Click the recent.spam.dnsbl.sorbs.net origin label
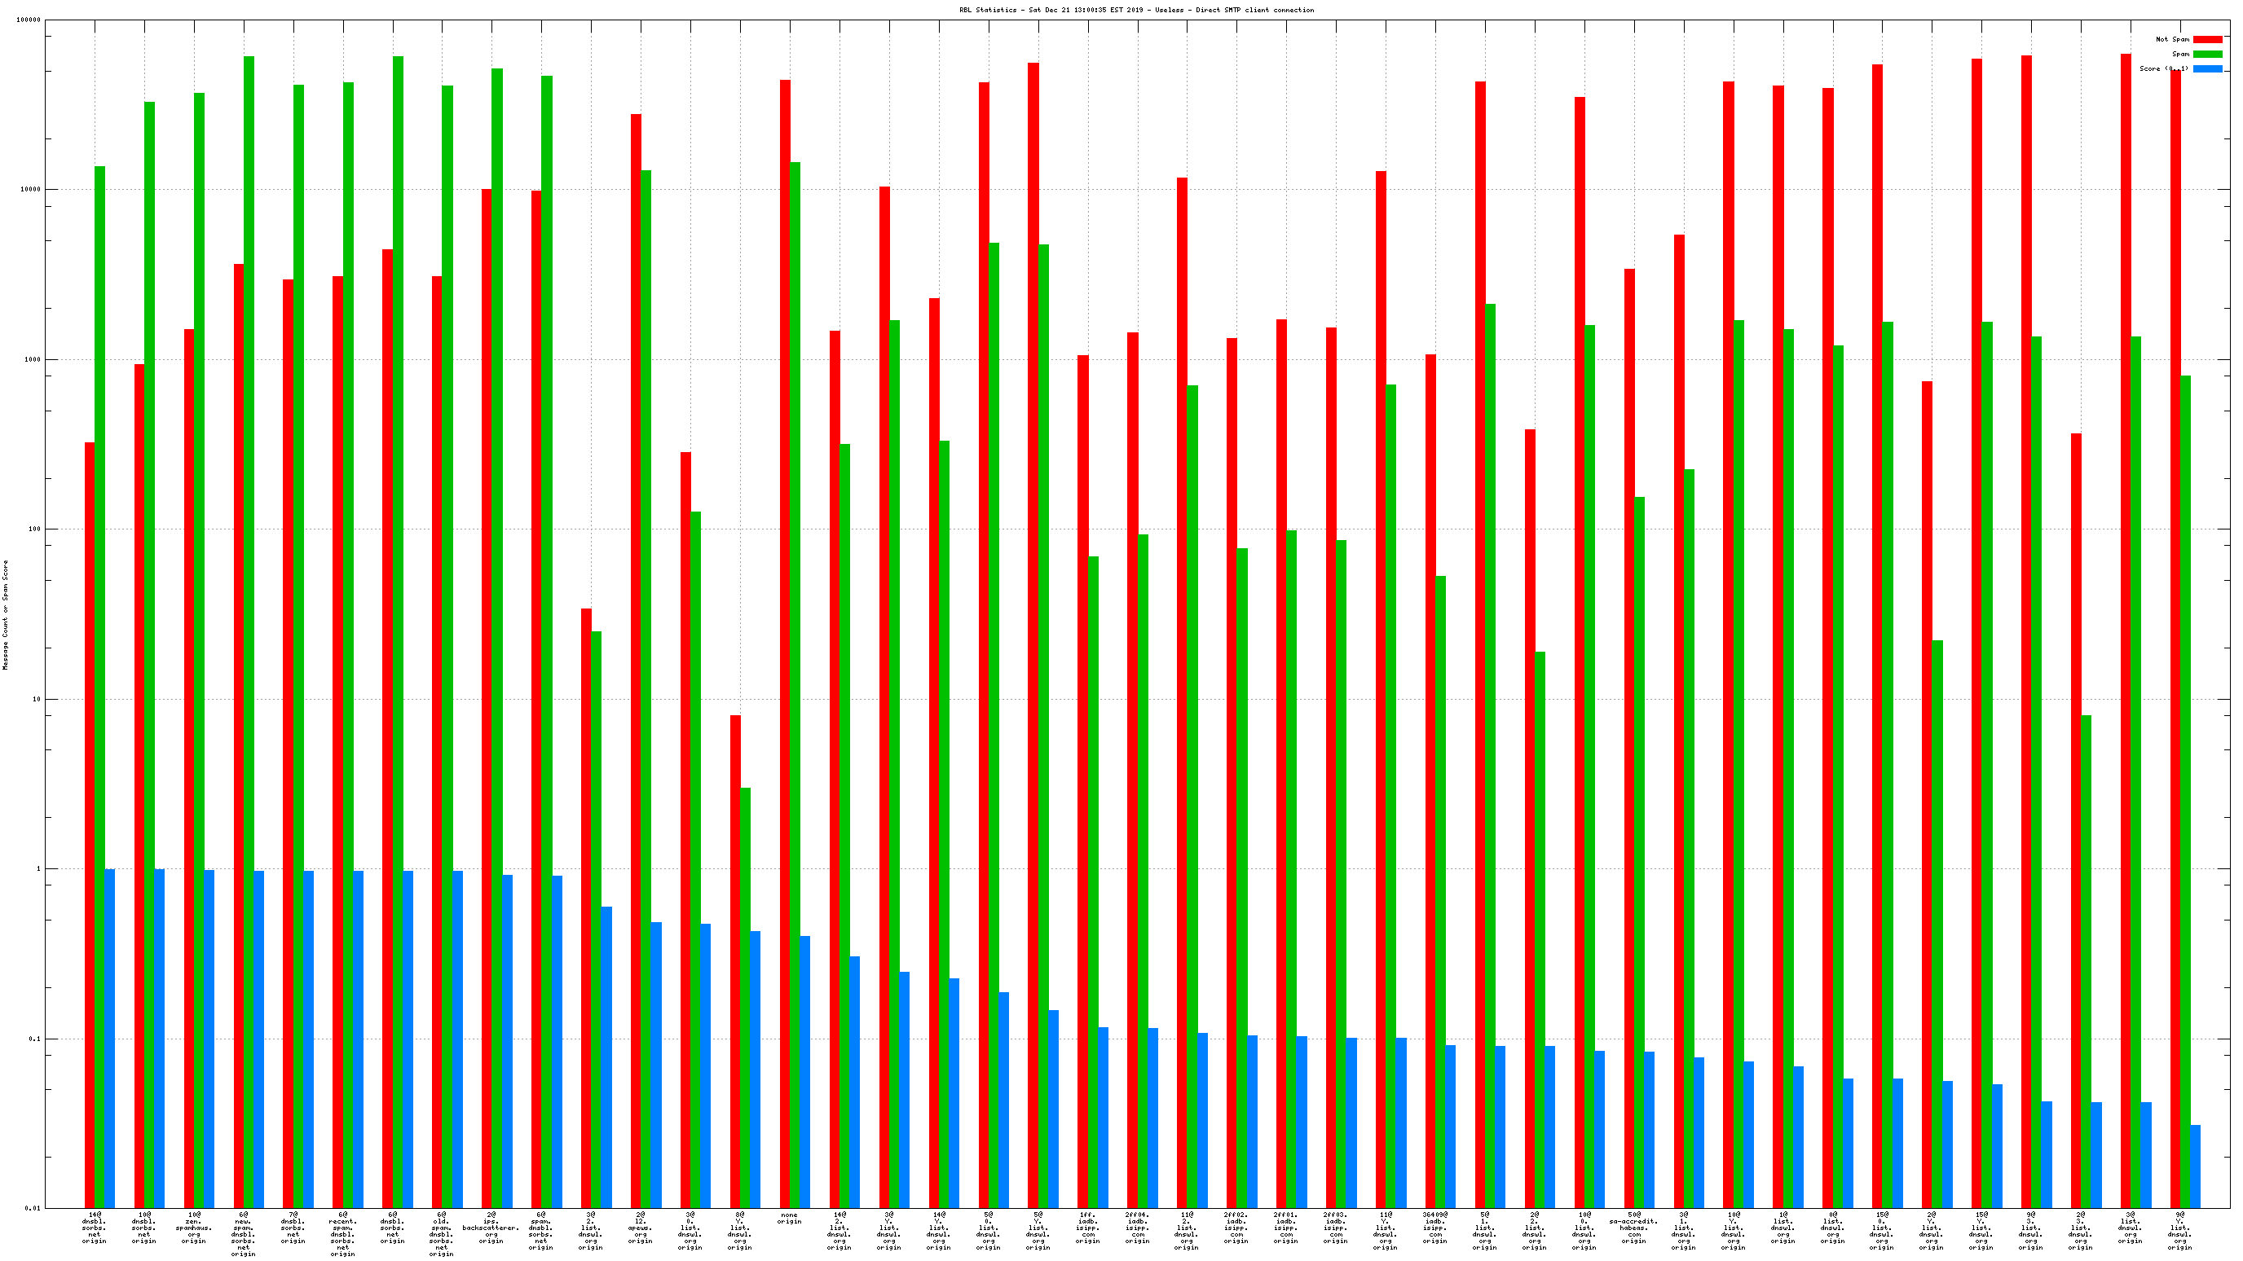The height and width of the screenshot is (1261, 2243). pyautogui.click(x=342, y=1234)
